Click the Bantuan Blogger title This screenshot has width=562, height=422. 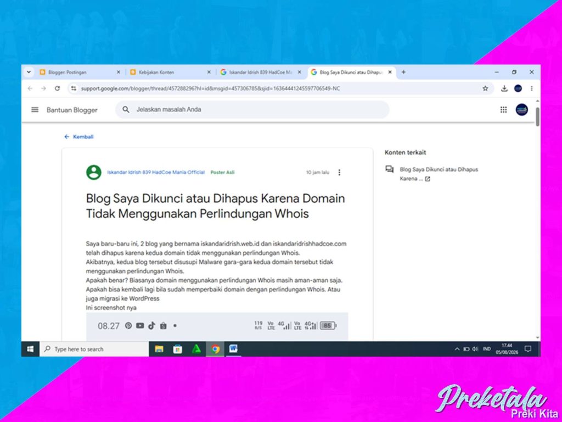coord(72,110)
